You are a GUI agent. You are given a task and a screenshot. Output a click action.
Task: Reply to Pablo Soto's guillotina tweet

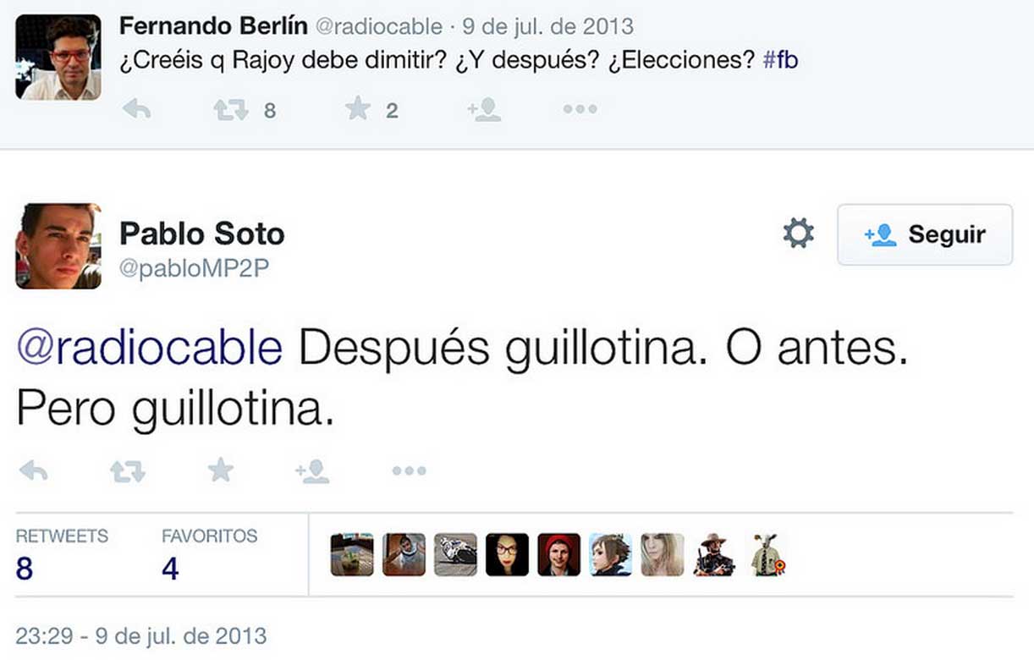(x=34, y=470)
